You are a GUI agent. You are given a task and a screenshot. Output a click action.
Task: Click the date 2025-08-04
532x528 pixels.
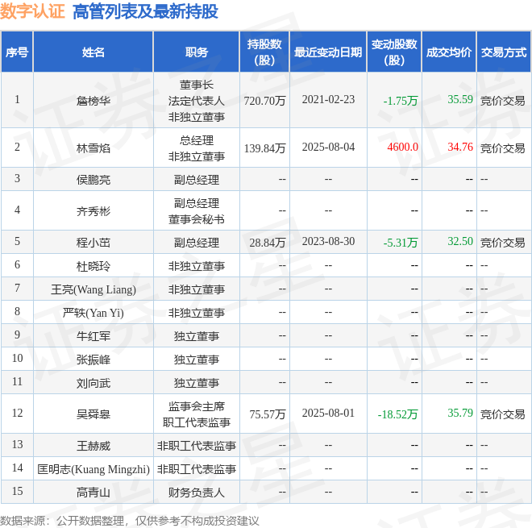coord(328,147)
